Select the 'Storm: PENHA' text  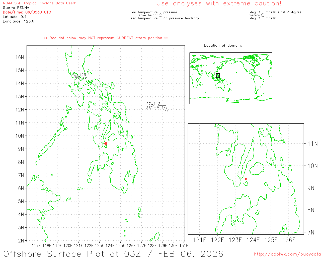coord(16,8)
